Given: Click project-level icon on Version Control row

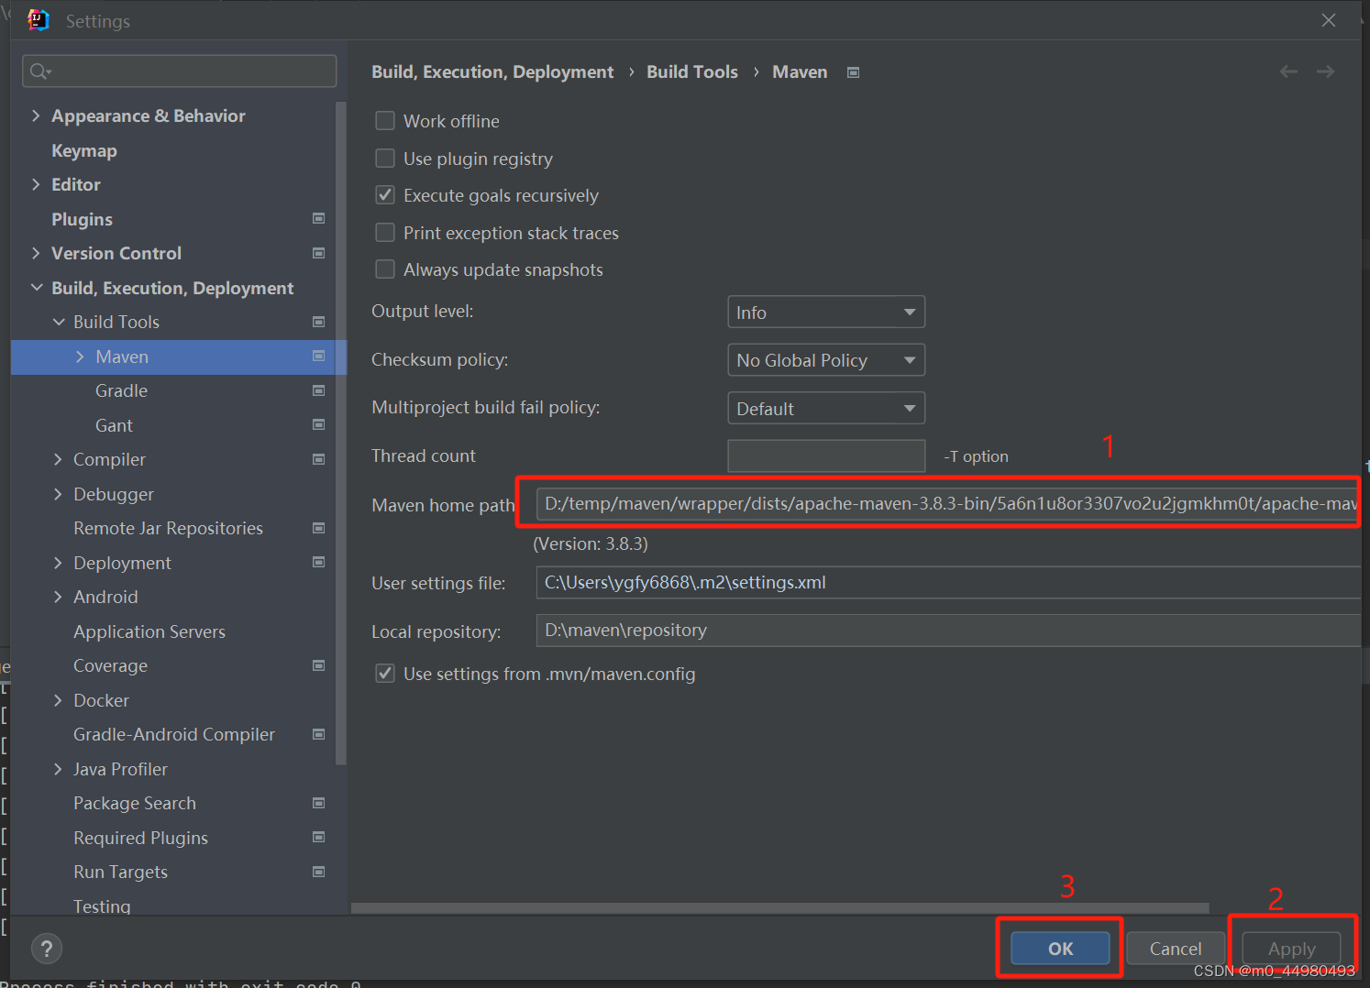Looking at the screenshot, I should pyautogui.click(x=318, y=253).
